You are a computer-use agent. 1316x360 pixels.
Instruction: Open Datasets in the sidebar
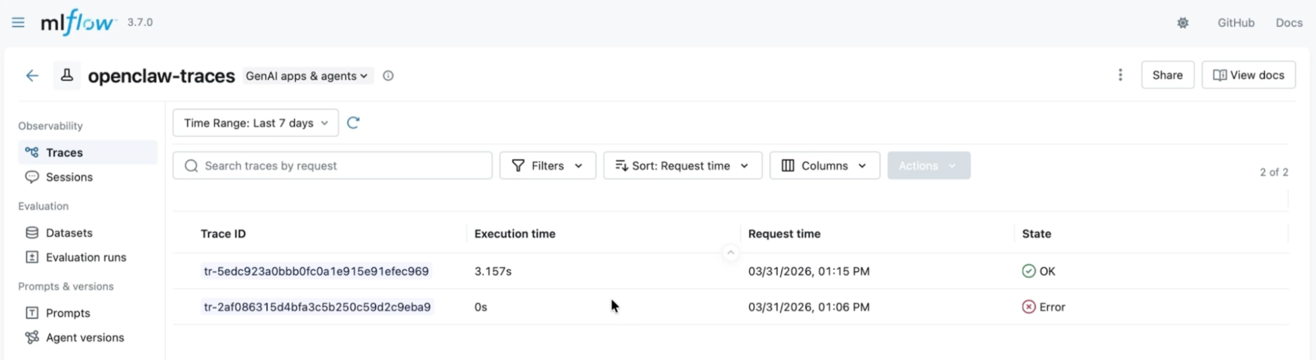coord(88,233)
